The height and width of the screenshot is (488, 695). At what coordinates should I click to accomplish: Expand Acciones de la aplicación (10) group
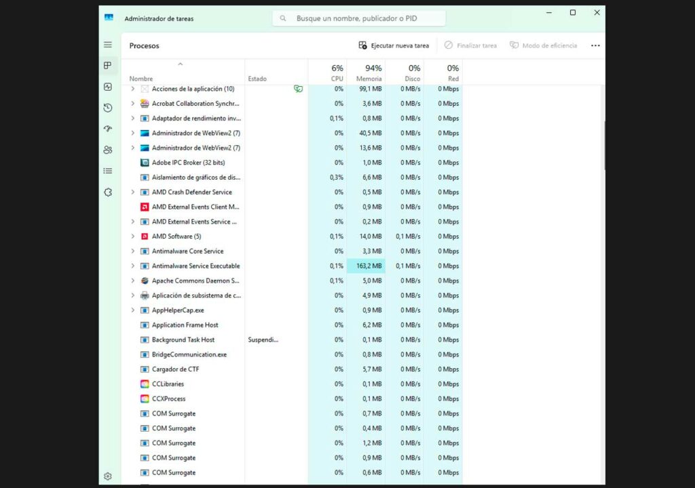tap(132, 89)
